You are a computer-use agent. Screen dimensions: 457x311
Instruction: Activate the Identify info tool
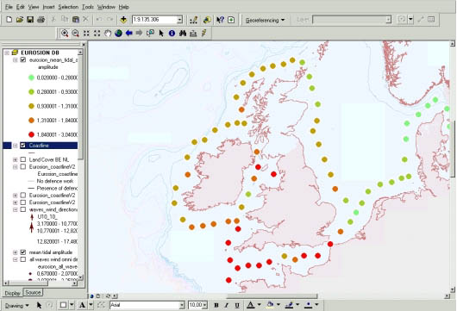172,34
